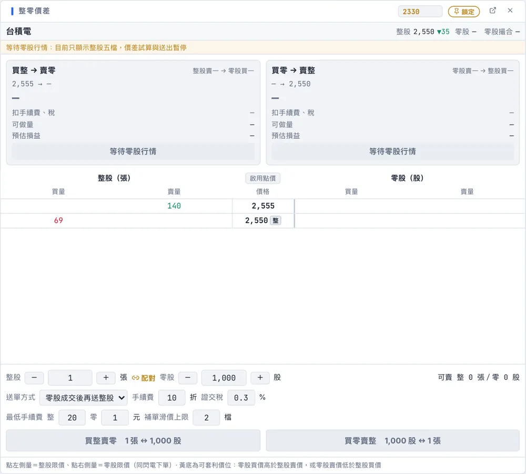Viewport: 526px width, 474px height.
Task: Click the 證交稅 field showing 0.3
Action: tap(241, 398)
